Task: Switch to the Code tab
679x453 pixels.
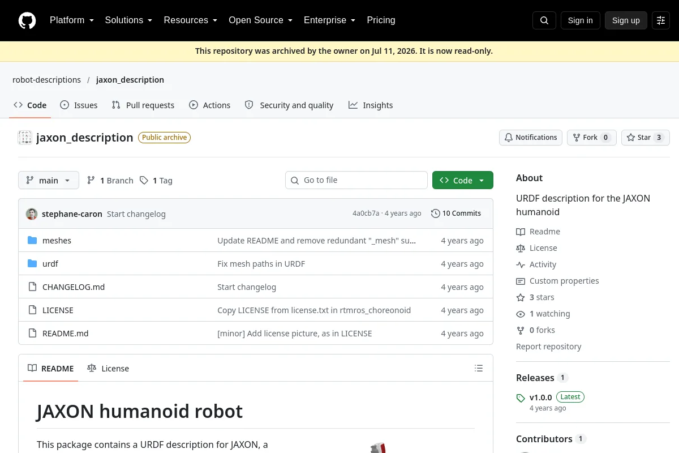Action: click(x=30, y=105)
